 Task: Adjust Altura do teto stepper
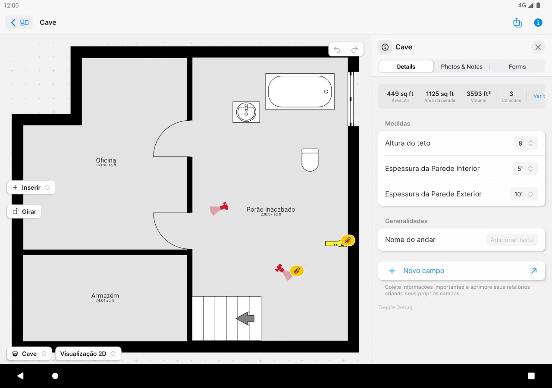(526, 143)
